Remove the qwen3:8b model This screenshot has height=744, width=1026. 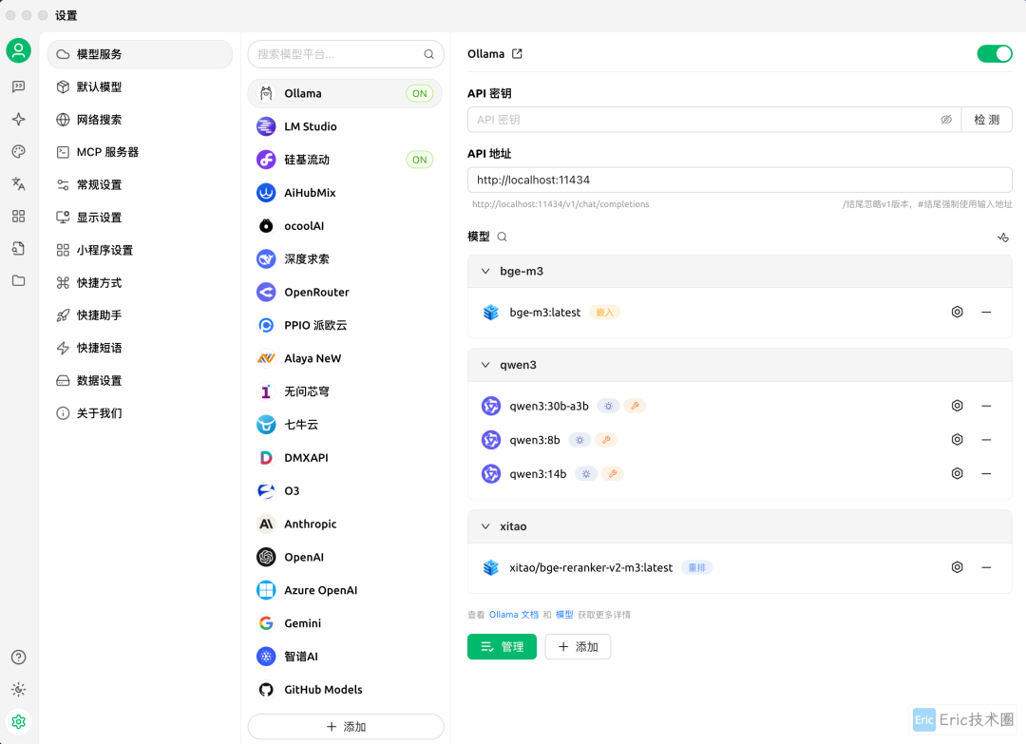pyautogui.click(x=986, y=440)
